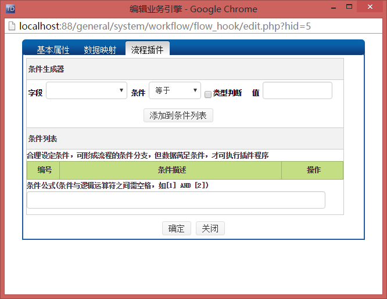Confirm with the 确定 button
Viewport: 387px width, 299px height.
tap(177, 228)
